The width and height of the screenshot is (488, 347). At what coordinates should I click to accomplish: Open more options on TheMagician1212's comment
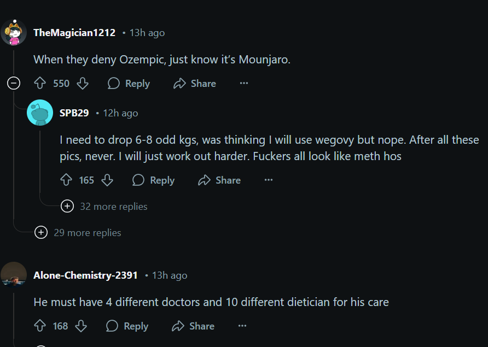coord(244,84)
